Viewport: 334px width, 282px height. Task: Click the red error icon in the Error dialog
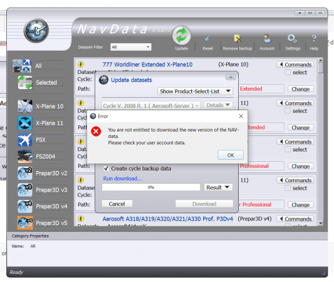[x=96, y=131]
